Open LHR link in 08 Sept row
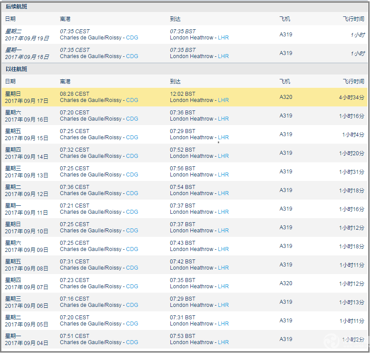 223,268
